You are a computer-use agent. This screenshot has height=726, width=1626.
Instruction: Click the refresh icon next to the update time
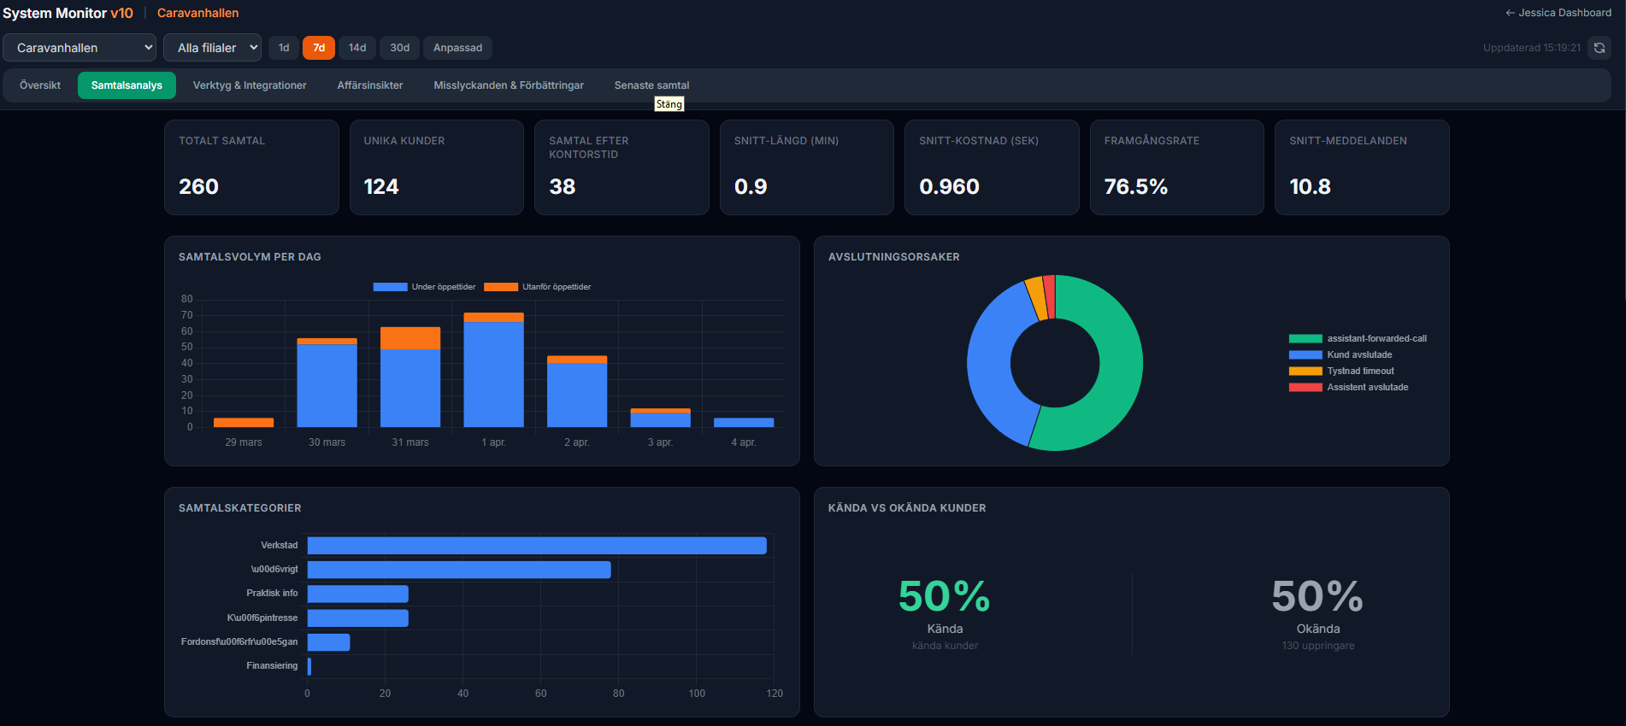1599,48
